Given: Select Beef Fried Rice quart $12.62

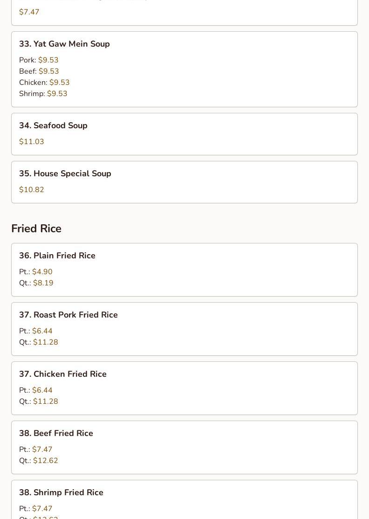Looking at the screenshot, I should point(38,461).
